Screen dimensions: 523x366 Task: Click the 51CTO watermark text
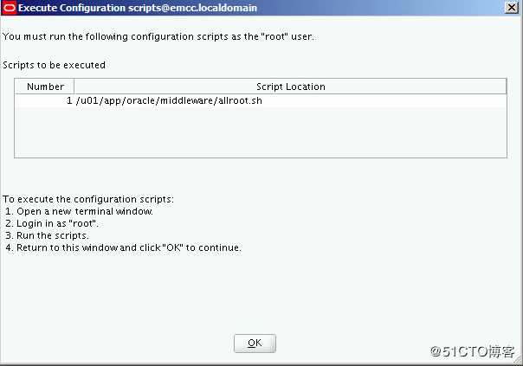(472, 351)
